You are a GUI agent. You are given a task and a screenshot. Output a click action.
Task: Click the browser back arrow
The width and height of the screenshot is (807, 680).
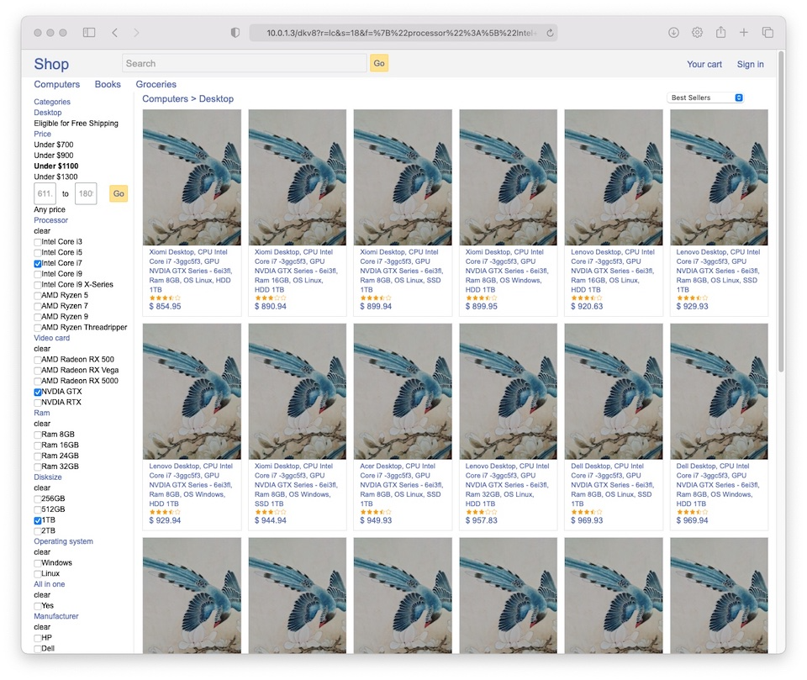click(114, 33)
